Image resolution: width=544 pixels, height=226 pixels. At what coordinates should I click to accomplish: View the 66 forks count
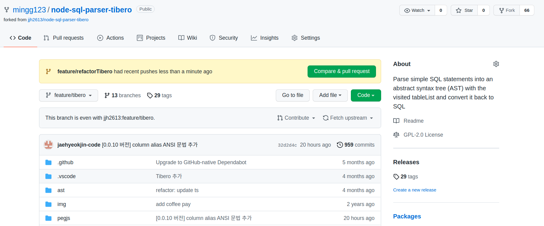[527, 10]
